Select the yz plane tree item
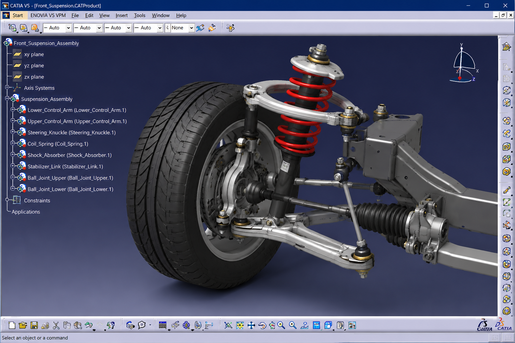Viewport: 515px width, 343px height. click(34, 66)
